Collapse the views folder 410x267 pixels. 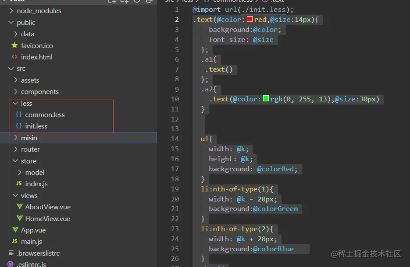15,195
